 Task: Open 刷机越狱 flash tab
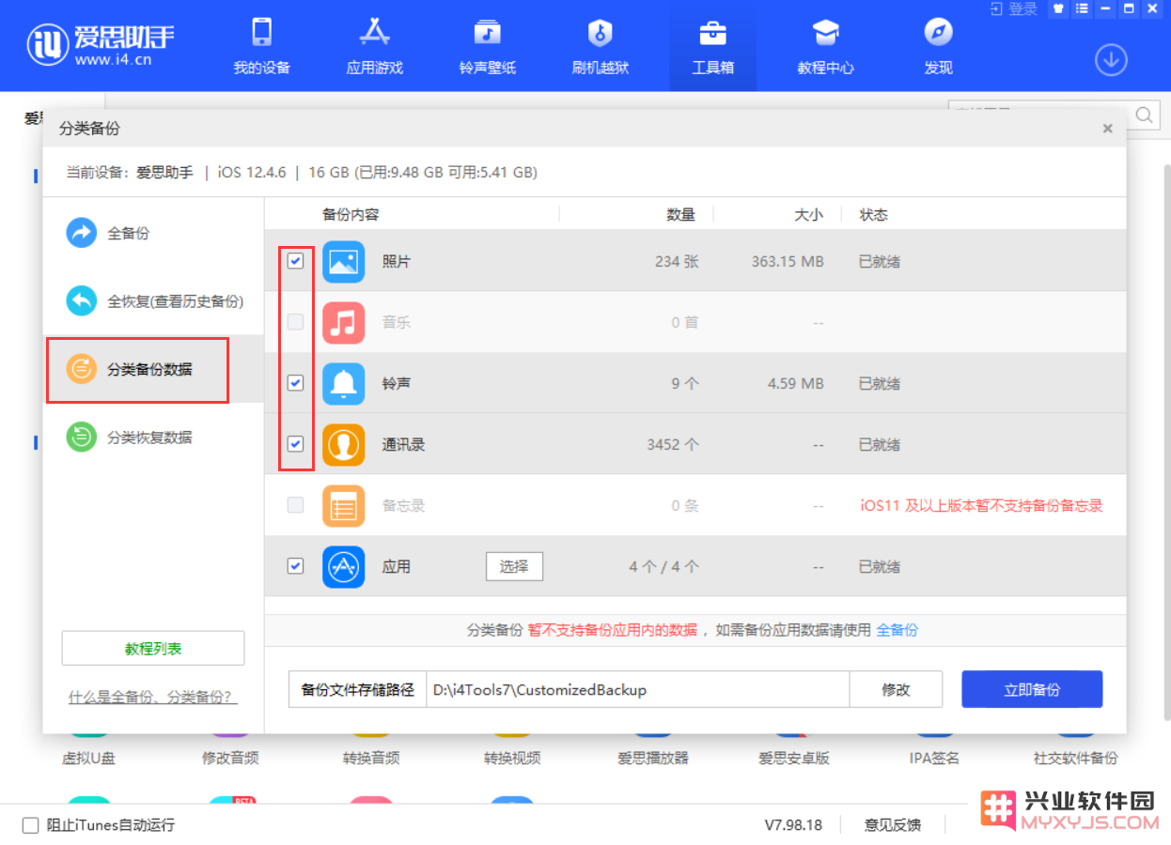point(600,46)
